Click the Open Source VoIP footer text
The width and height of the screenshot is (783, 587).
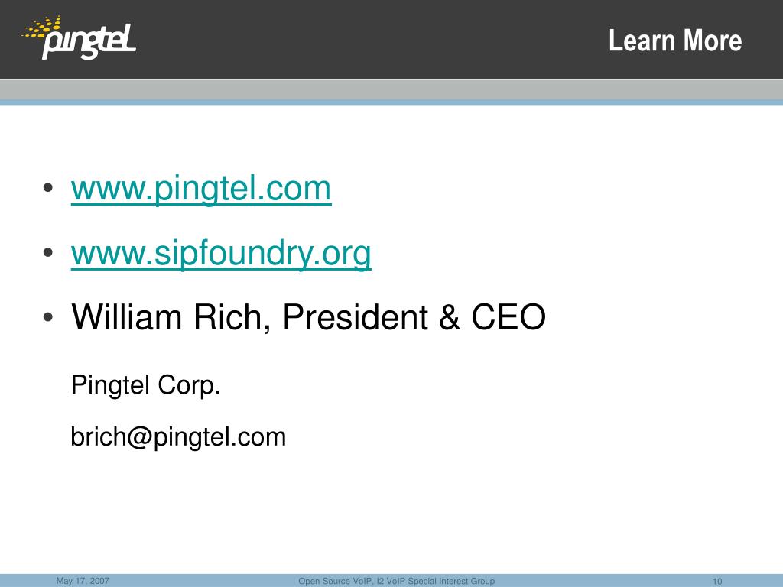[397, 581]
